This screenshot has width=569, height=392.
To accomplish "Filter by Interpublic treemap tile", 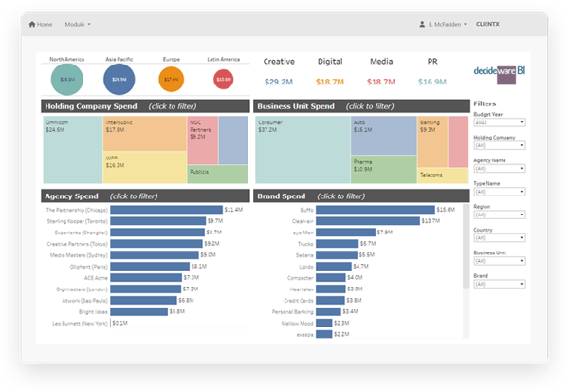I will [145, 133].
